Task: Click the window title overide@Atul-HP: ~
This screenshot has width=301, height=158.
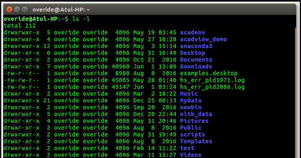Action: [61, 10]
